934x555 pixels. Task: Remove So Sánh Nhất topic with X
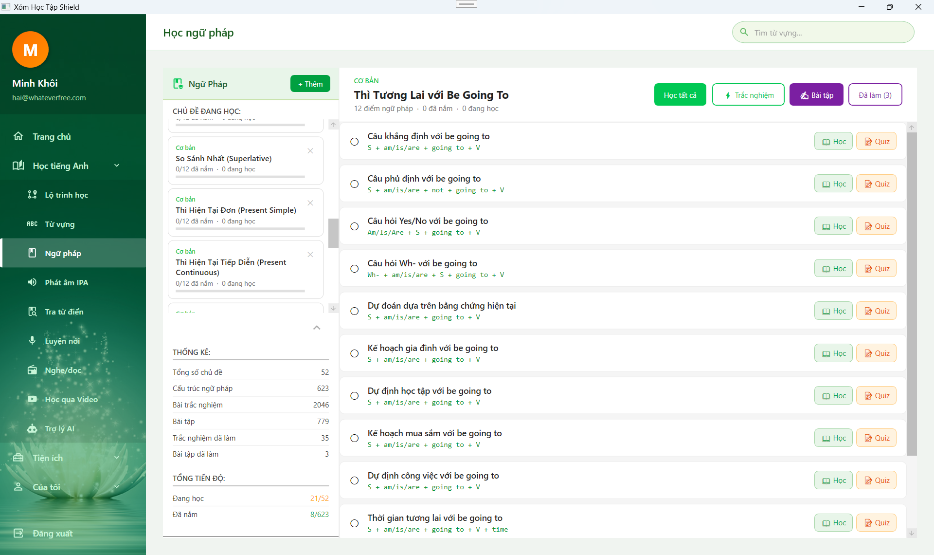point(310,151)
